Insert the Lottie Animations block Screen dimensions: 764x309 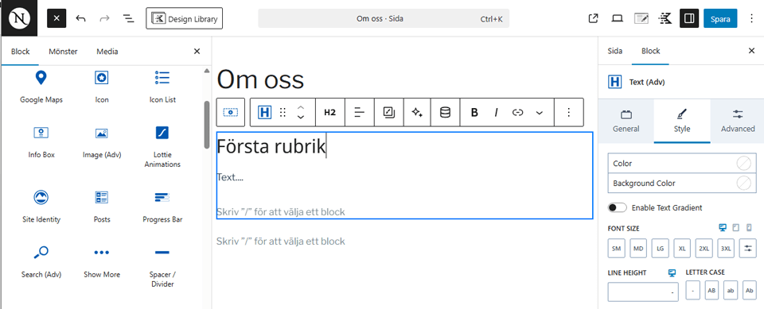(162, 146)
